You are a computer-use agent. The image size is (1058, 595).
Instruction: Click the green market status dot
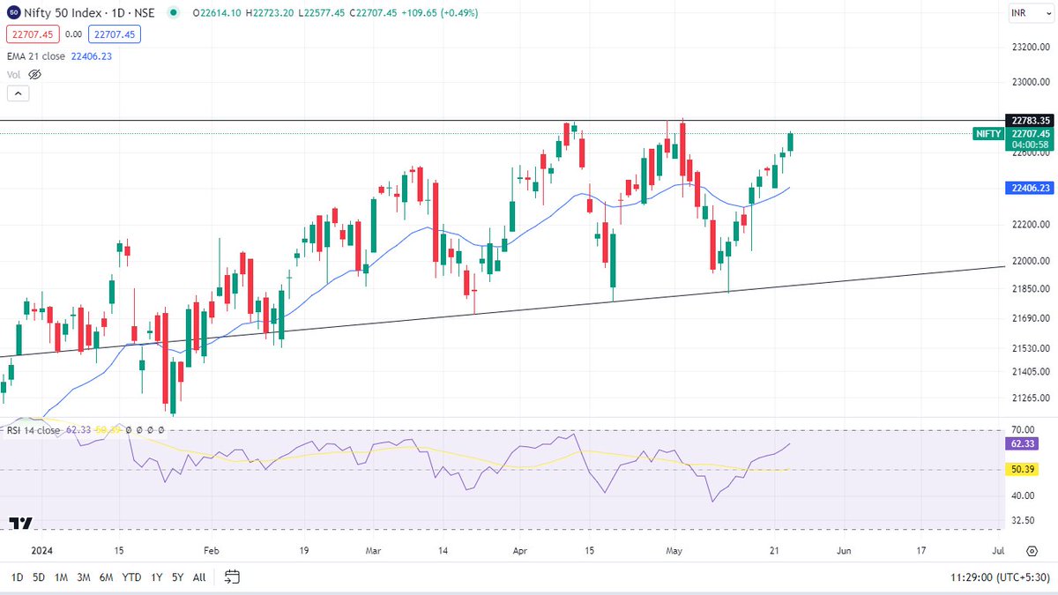click(174, 13)
